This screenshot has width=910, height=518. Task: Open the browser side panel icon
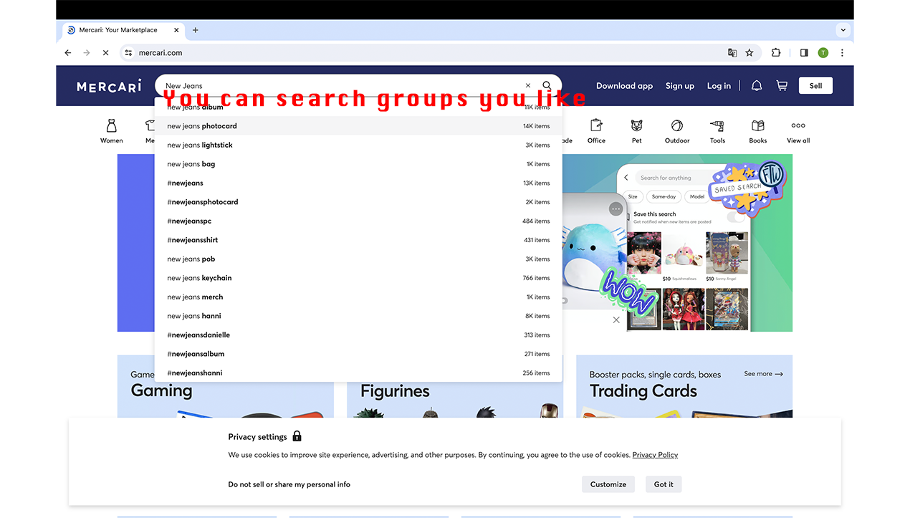[x=804, y=52]
